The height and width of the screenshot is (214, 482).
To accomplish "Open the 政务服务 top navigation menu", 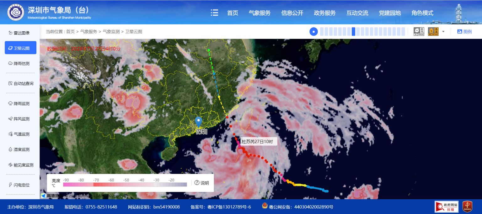I will 324,13.
